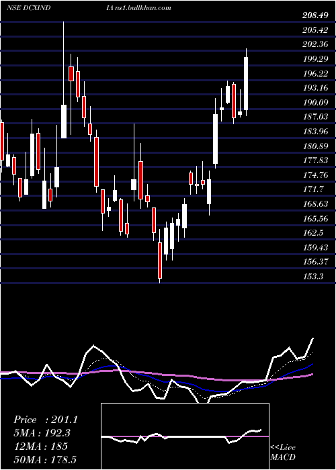Image resolution: width=336 pixels, height=470 pixels.
Task: Click the <<Live MACD label
Action: tap(283, 453)
